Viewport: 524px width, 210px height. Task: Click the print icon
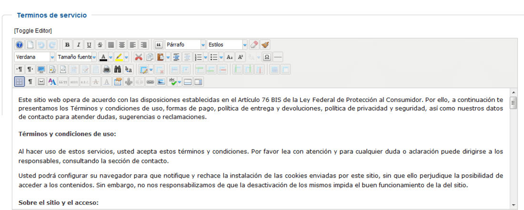(107, 70)
